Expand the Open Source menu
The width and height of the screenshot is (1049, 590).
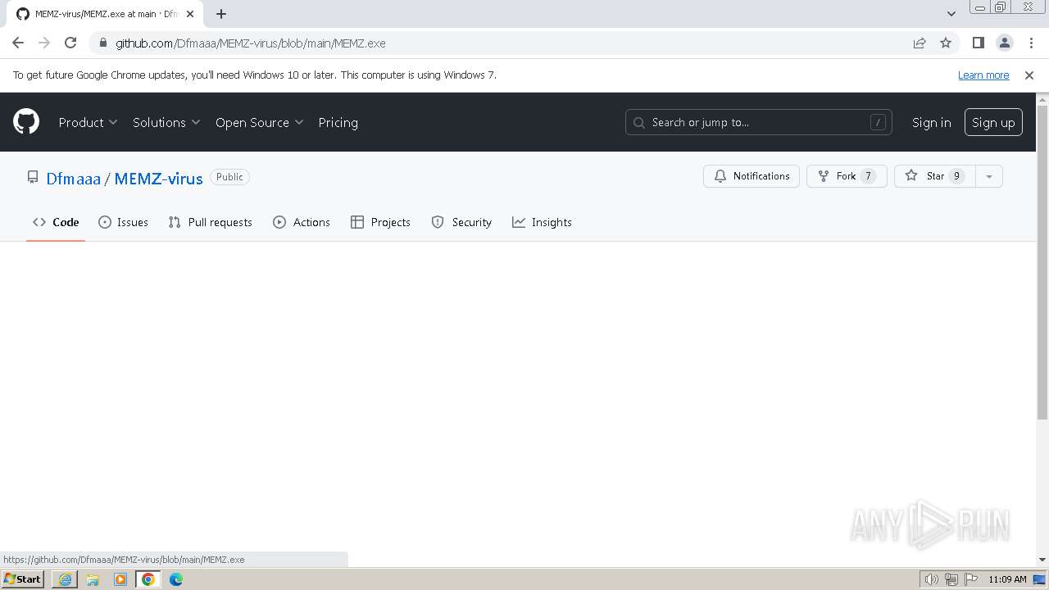click(259, 122)
